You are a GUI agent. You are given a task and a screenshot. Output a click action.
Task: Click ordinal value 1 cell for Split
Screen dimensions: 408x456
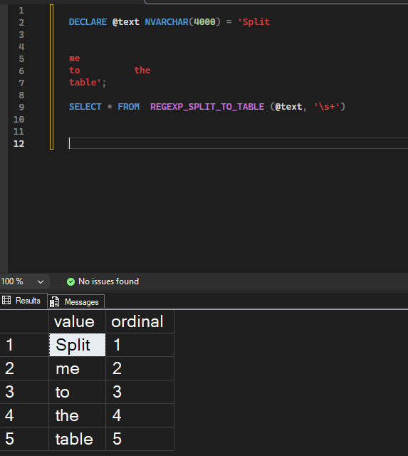(140, 345)
